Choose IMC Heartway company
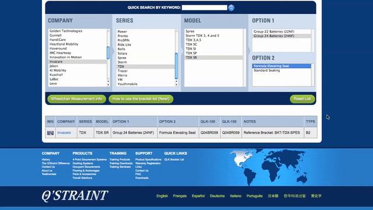This screenshot has width=373, height=210. click(60, 53)
